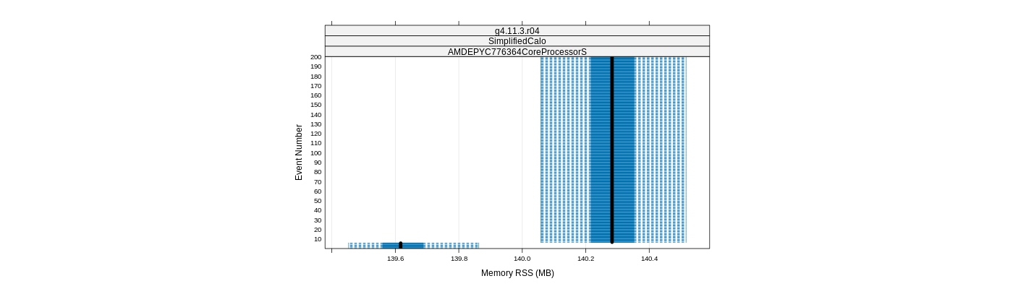Click y-axis tick label 170
Image resolution: width=1013 pixels, height=289 pixels.
pos(315,86)
